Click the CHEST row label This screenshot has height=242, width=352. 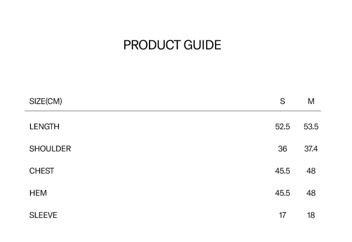[x=42, y=171]
